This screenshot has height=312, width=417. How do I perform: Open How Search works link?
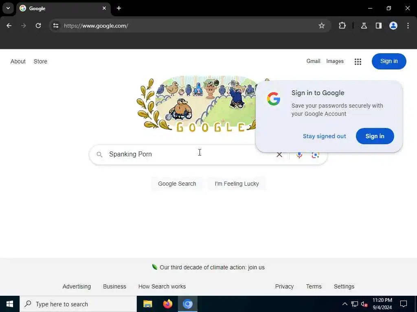click(162, 286)
